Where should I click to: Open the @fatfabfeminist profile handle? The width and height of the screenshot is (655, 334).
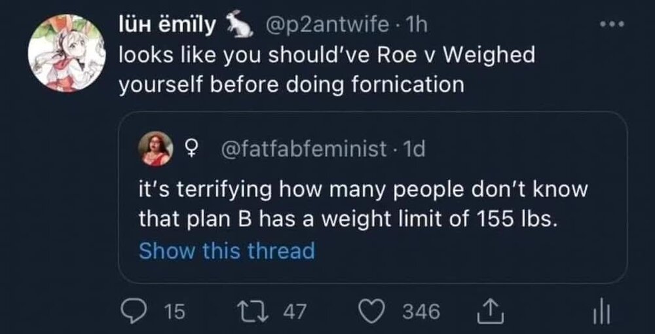tap(306, 149)
